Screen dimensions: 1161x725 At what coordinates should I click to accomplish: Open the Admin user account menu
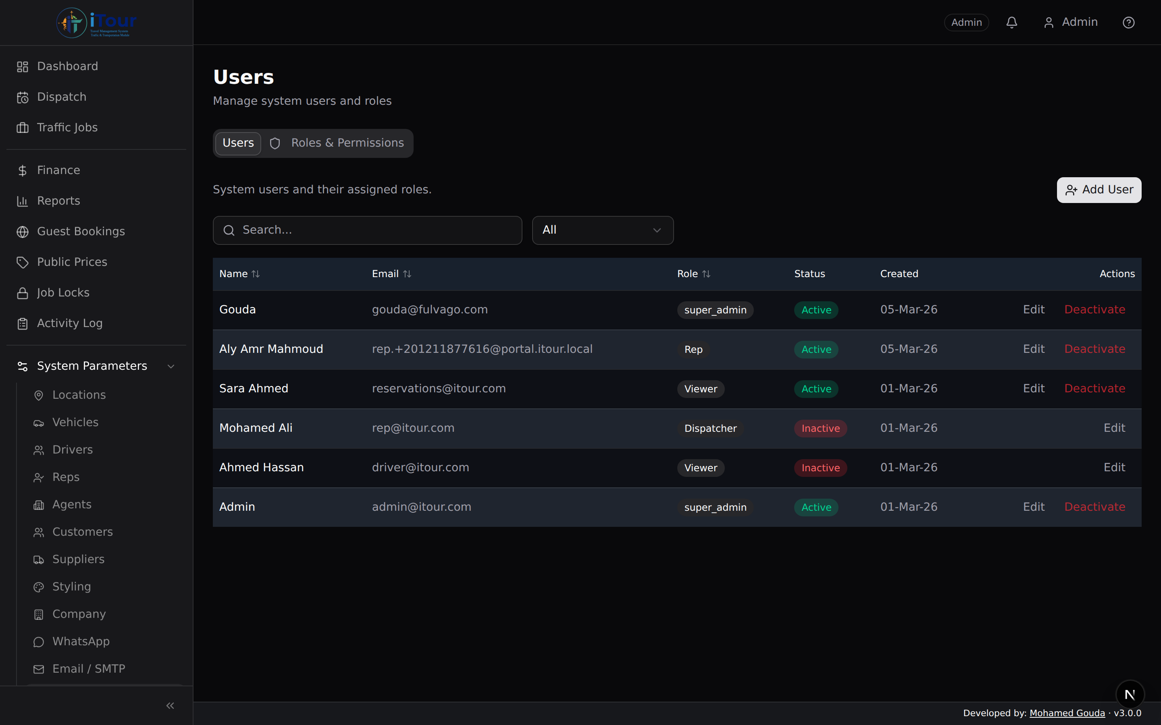1070,23
